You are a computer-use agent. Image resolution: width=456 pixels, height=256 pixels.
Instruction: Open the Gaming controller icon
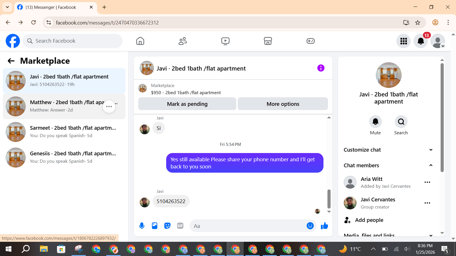click(311, 41)
